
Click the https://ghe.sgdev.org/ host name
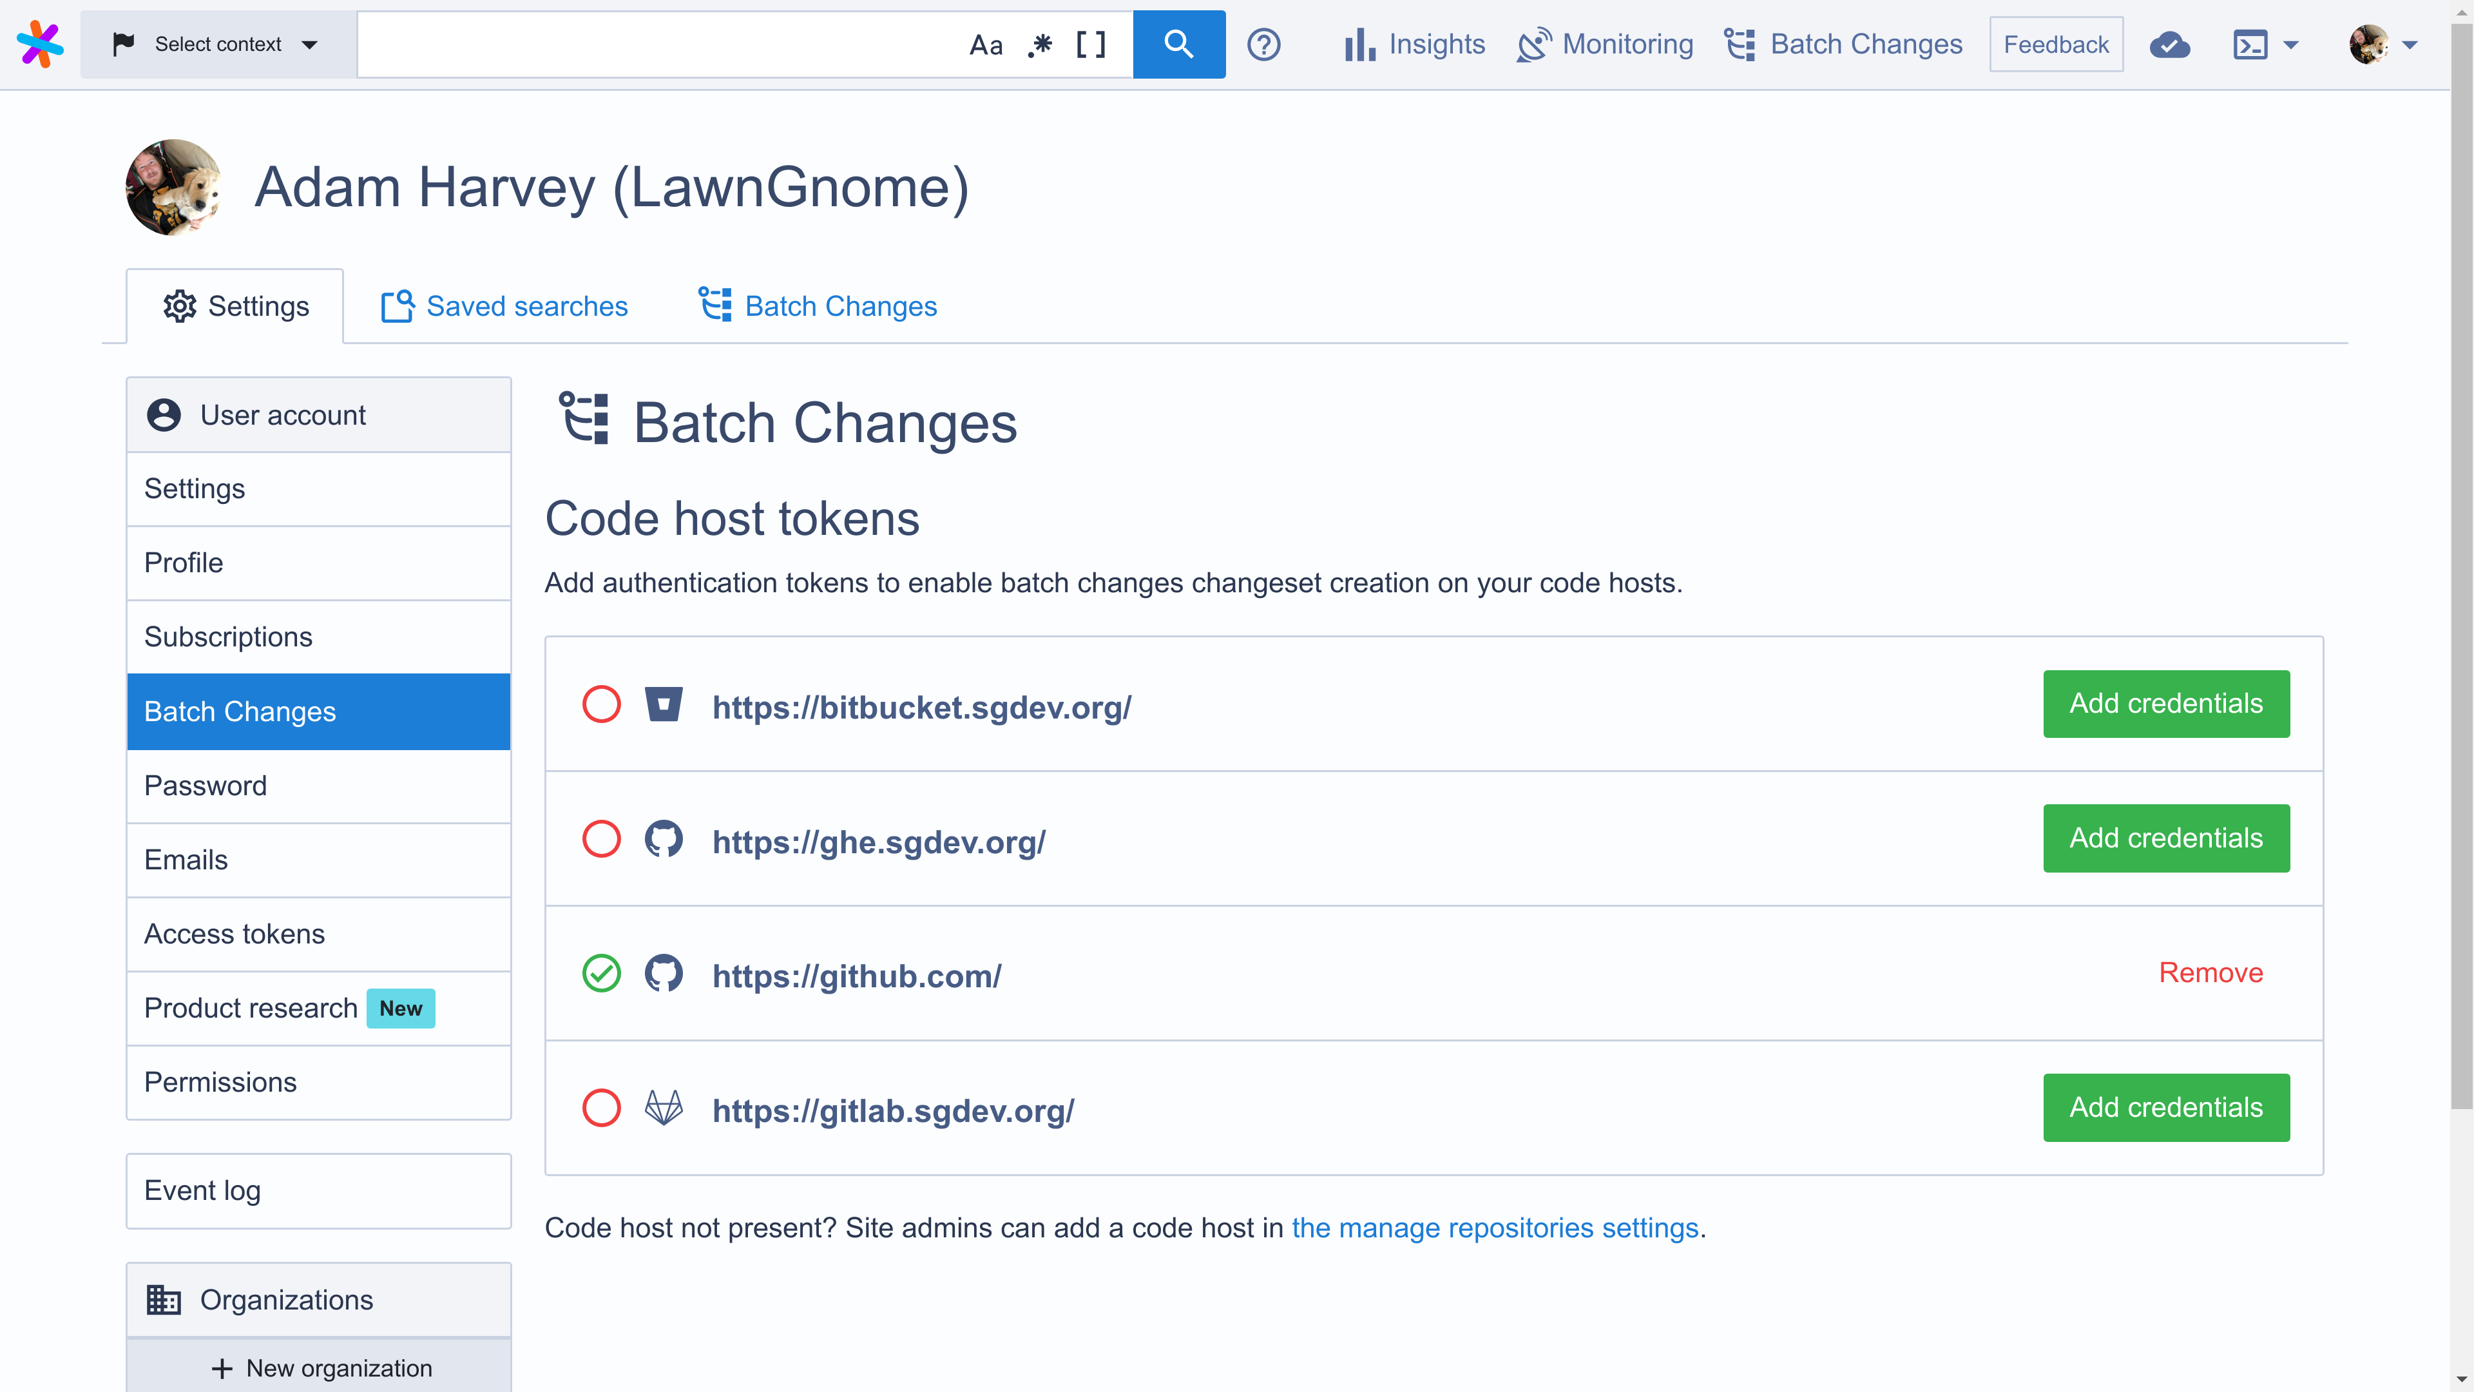pos(879,842)
